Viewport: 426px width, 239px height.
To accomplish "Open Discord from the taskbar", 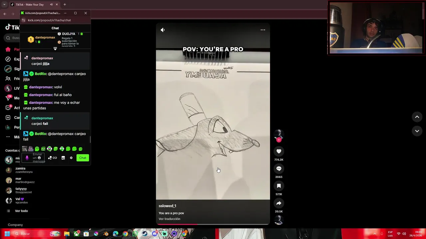I will 154,234.
